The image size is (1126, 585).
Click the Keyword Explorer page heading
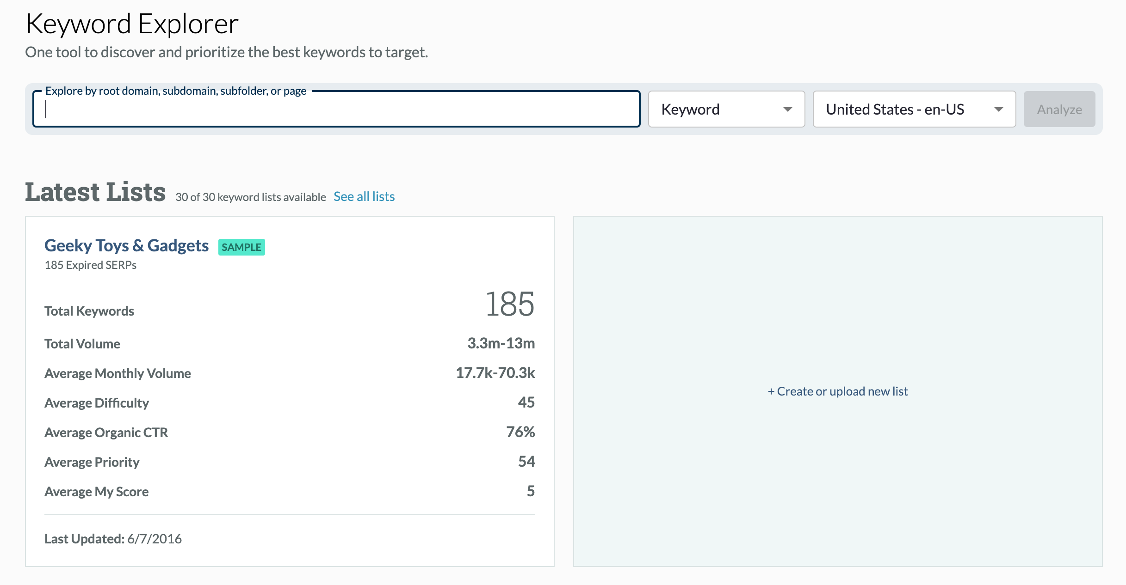click(x=132, y=24)
